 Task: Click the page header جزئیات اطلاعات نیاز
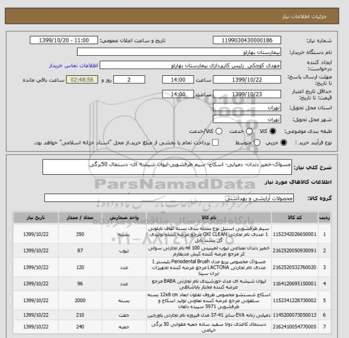point(304,16)
